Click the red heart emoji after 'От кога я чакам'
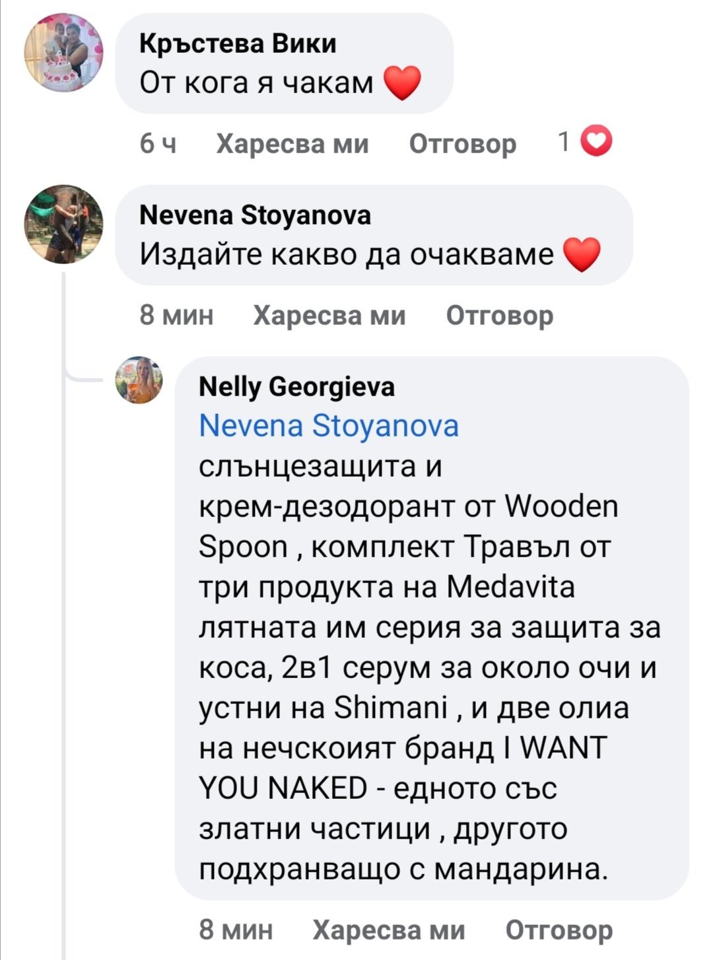 [x=402, y=84]
